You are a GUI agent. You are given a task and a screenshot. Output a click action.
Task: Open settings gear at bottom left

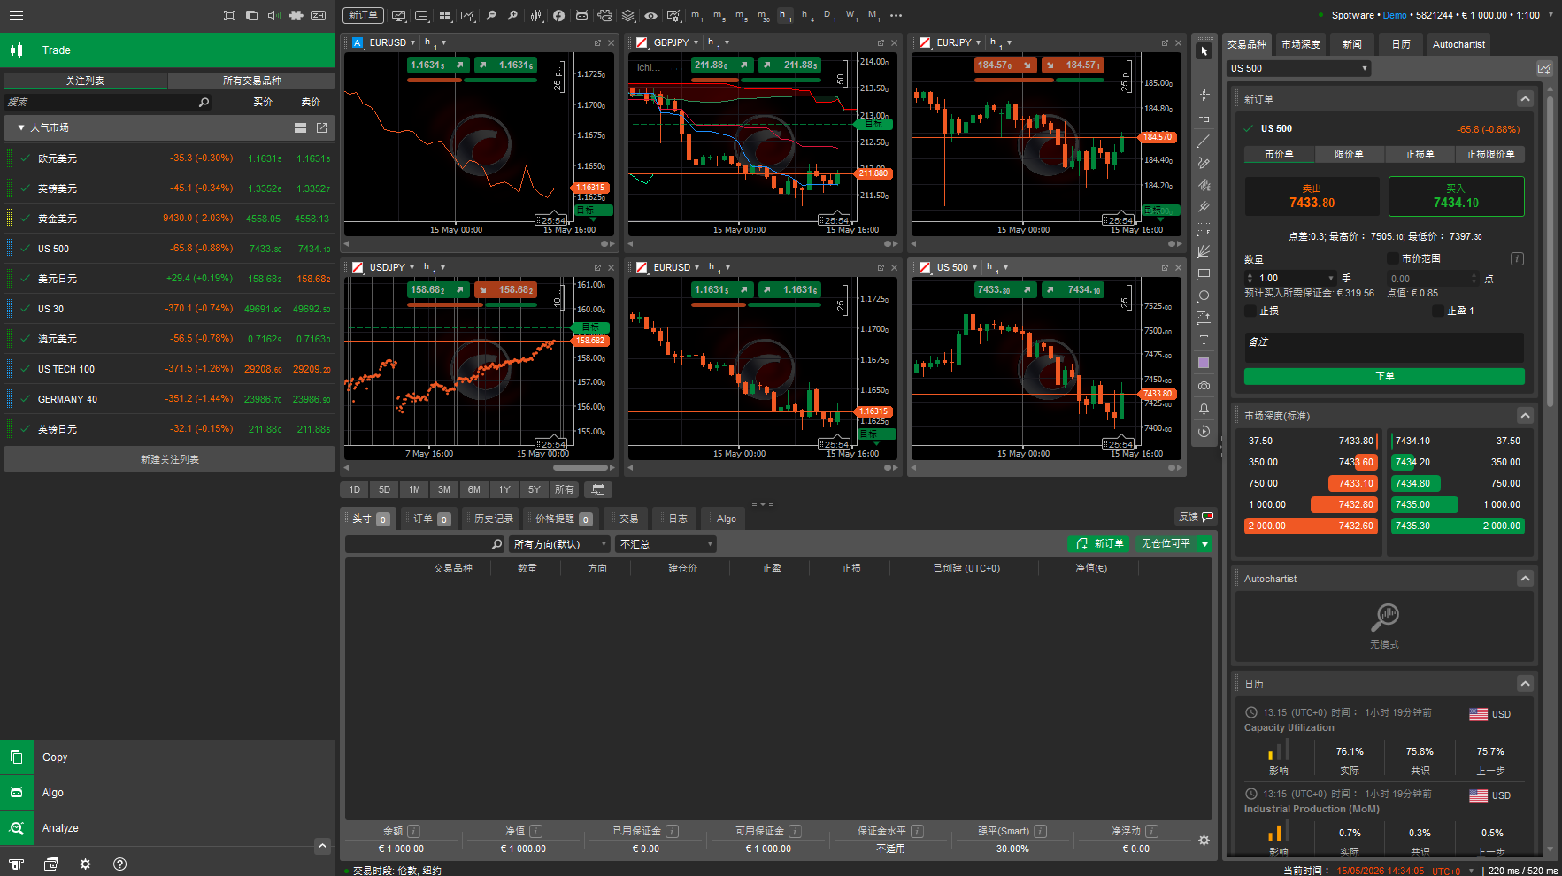(85, 864)
